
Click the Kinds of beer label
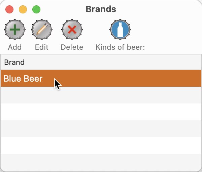[x=120, y=47]
